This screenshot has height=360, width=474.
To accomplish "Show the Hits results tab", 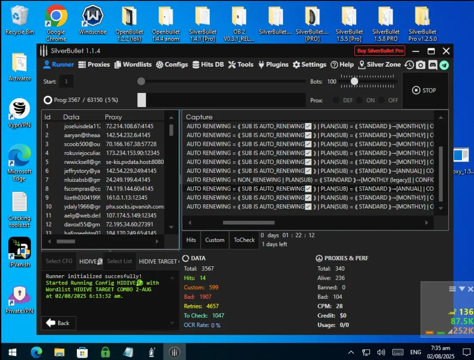I will (191, 240).
